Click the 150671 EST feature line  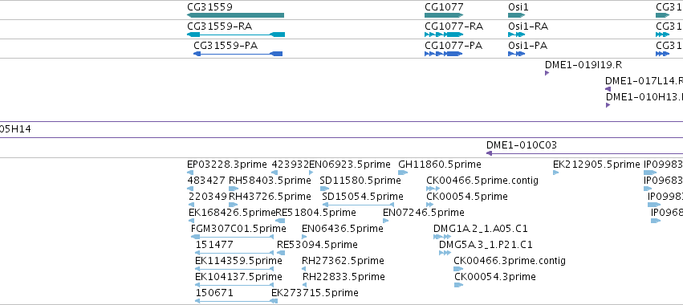(x=234, y=301)
